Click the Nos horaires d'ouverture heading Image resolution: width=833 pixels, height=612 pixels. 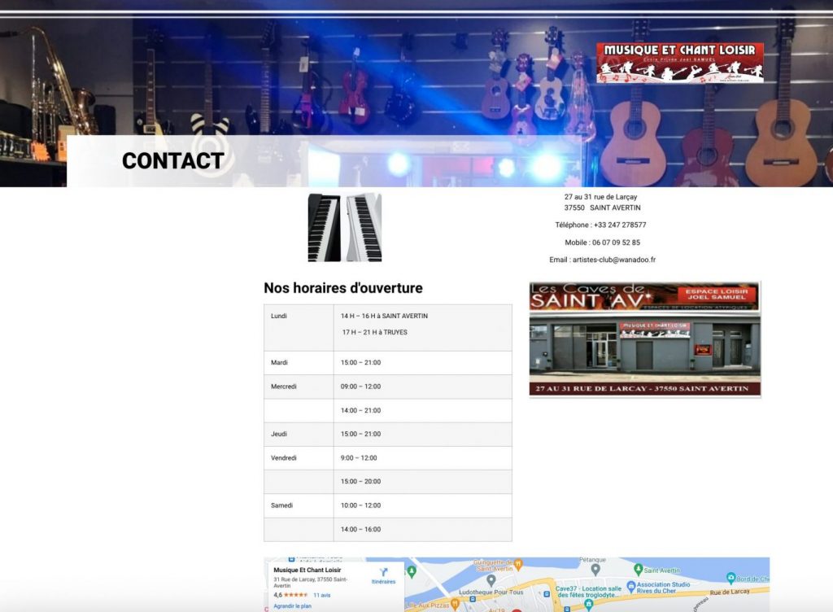click(x=342, y=288)
